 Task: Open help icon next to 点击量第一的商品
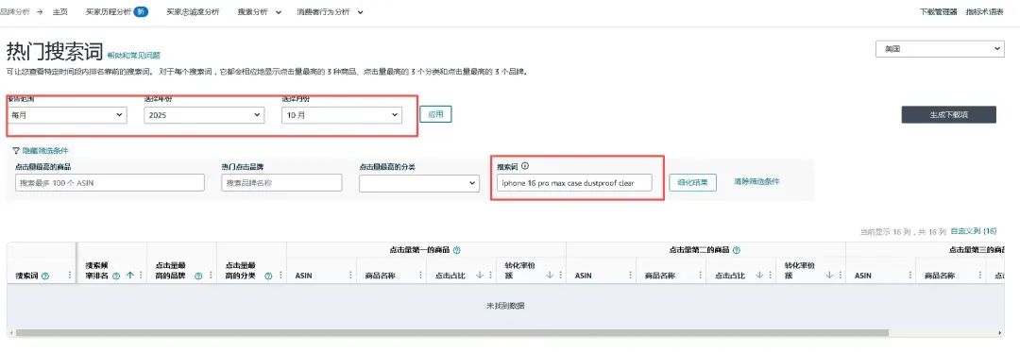coord(457,250)
